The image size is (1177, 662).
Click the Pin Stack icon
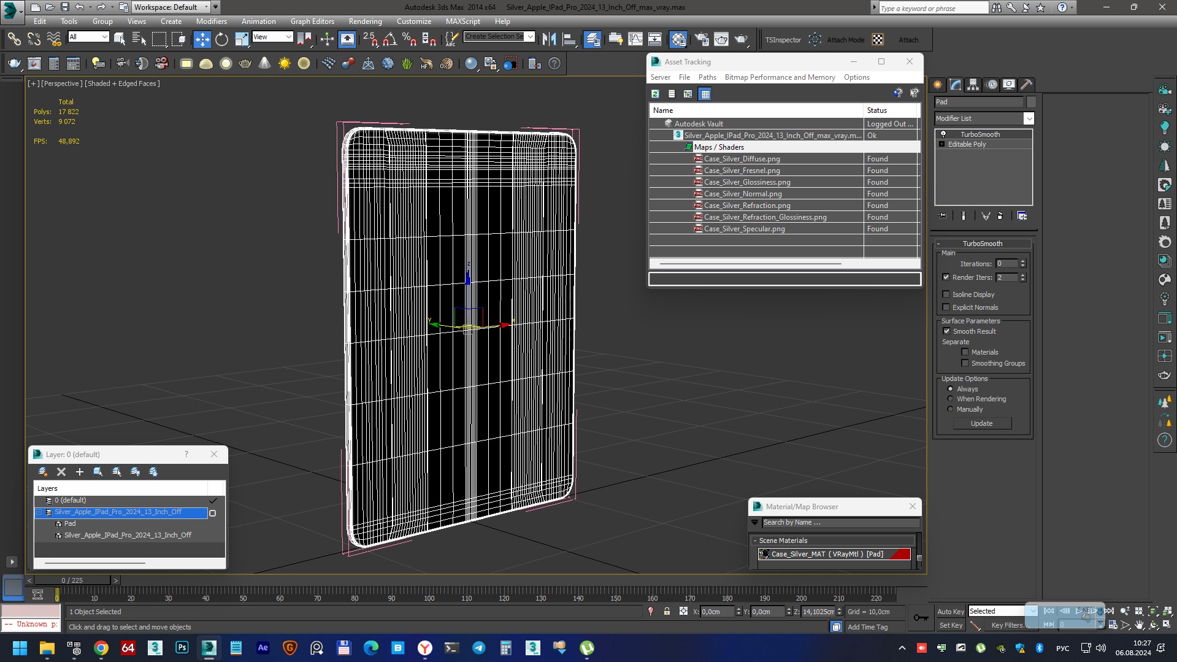[943, 216]
